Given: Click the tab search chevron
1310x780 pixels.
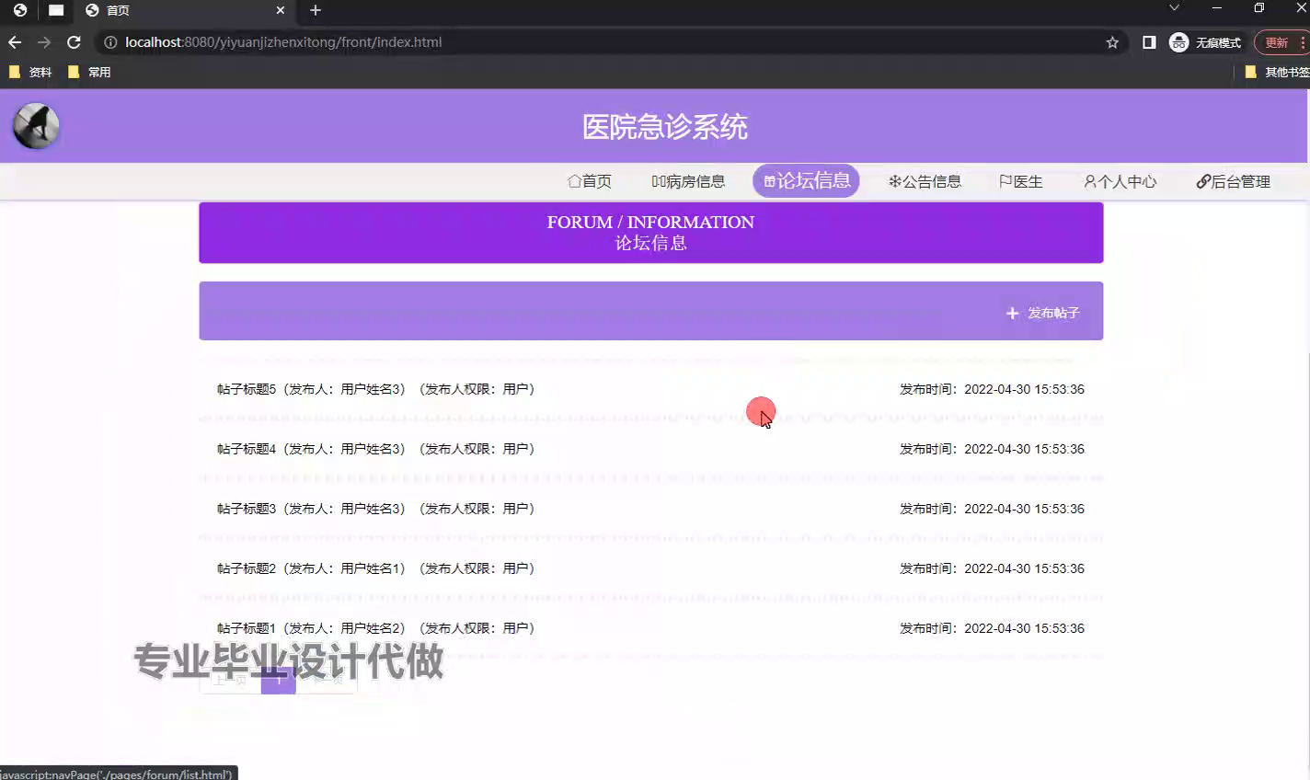Looking at the screenshot, I should coord(1174,8).
